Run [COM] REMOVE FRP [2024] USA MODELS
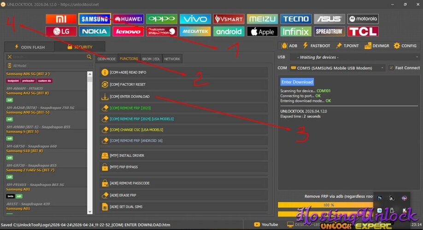This screenshot has height=230, width=423. (184, 119)
